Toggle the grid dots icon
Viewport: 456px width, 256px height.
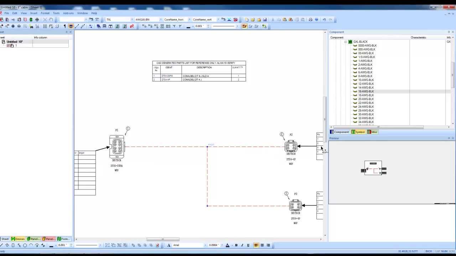point(45,26)
